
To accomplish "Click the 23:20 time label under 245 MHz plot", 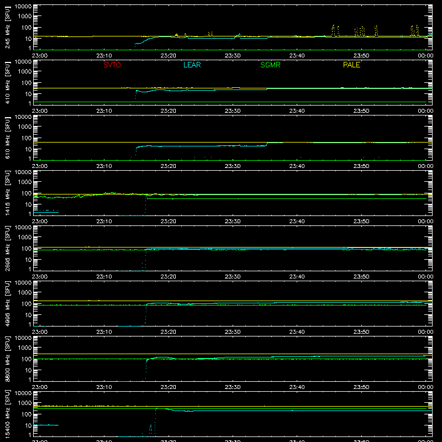I will click(169, 56).
